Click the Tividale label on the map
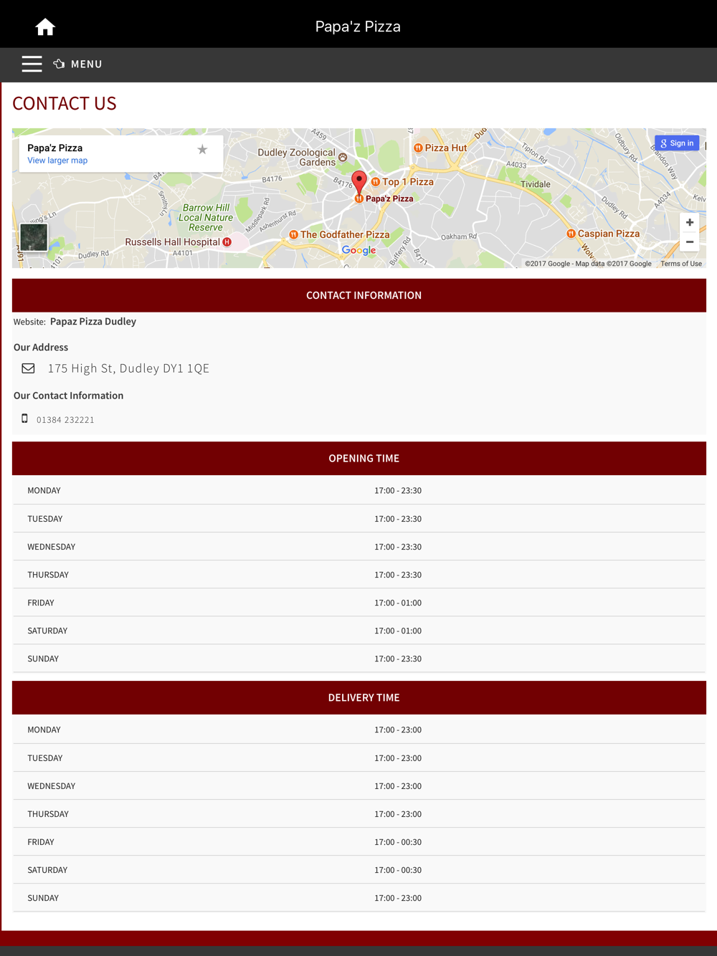 click(x=536, y=184)
